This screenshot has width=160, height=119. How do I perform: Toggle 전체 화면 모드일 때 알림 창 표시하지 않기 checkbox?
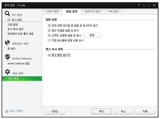click(x=49, y=25)
